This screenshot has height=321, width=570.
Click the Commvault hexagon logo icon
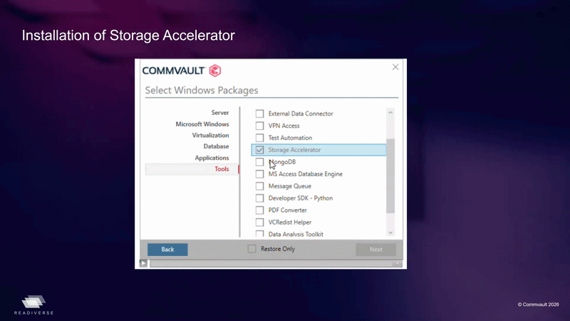[215, 70]
